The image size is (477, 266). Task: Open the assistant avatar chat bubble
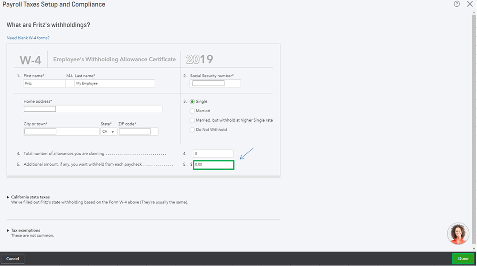pyautogui.click(x=458, y=234)
